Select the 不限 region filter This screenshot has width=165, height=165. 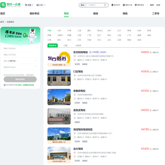click(49, 31)
